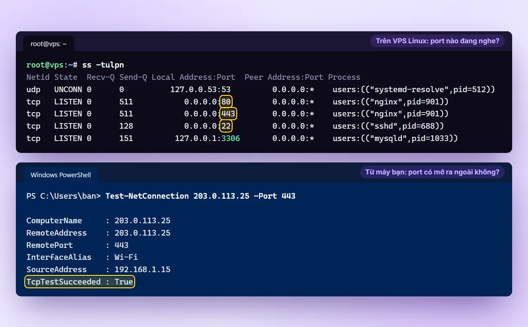Click the Test-NetConnection command text
Image resolution: width=528 pixels, height=327 pixels.
point(200,196)
